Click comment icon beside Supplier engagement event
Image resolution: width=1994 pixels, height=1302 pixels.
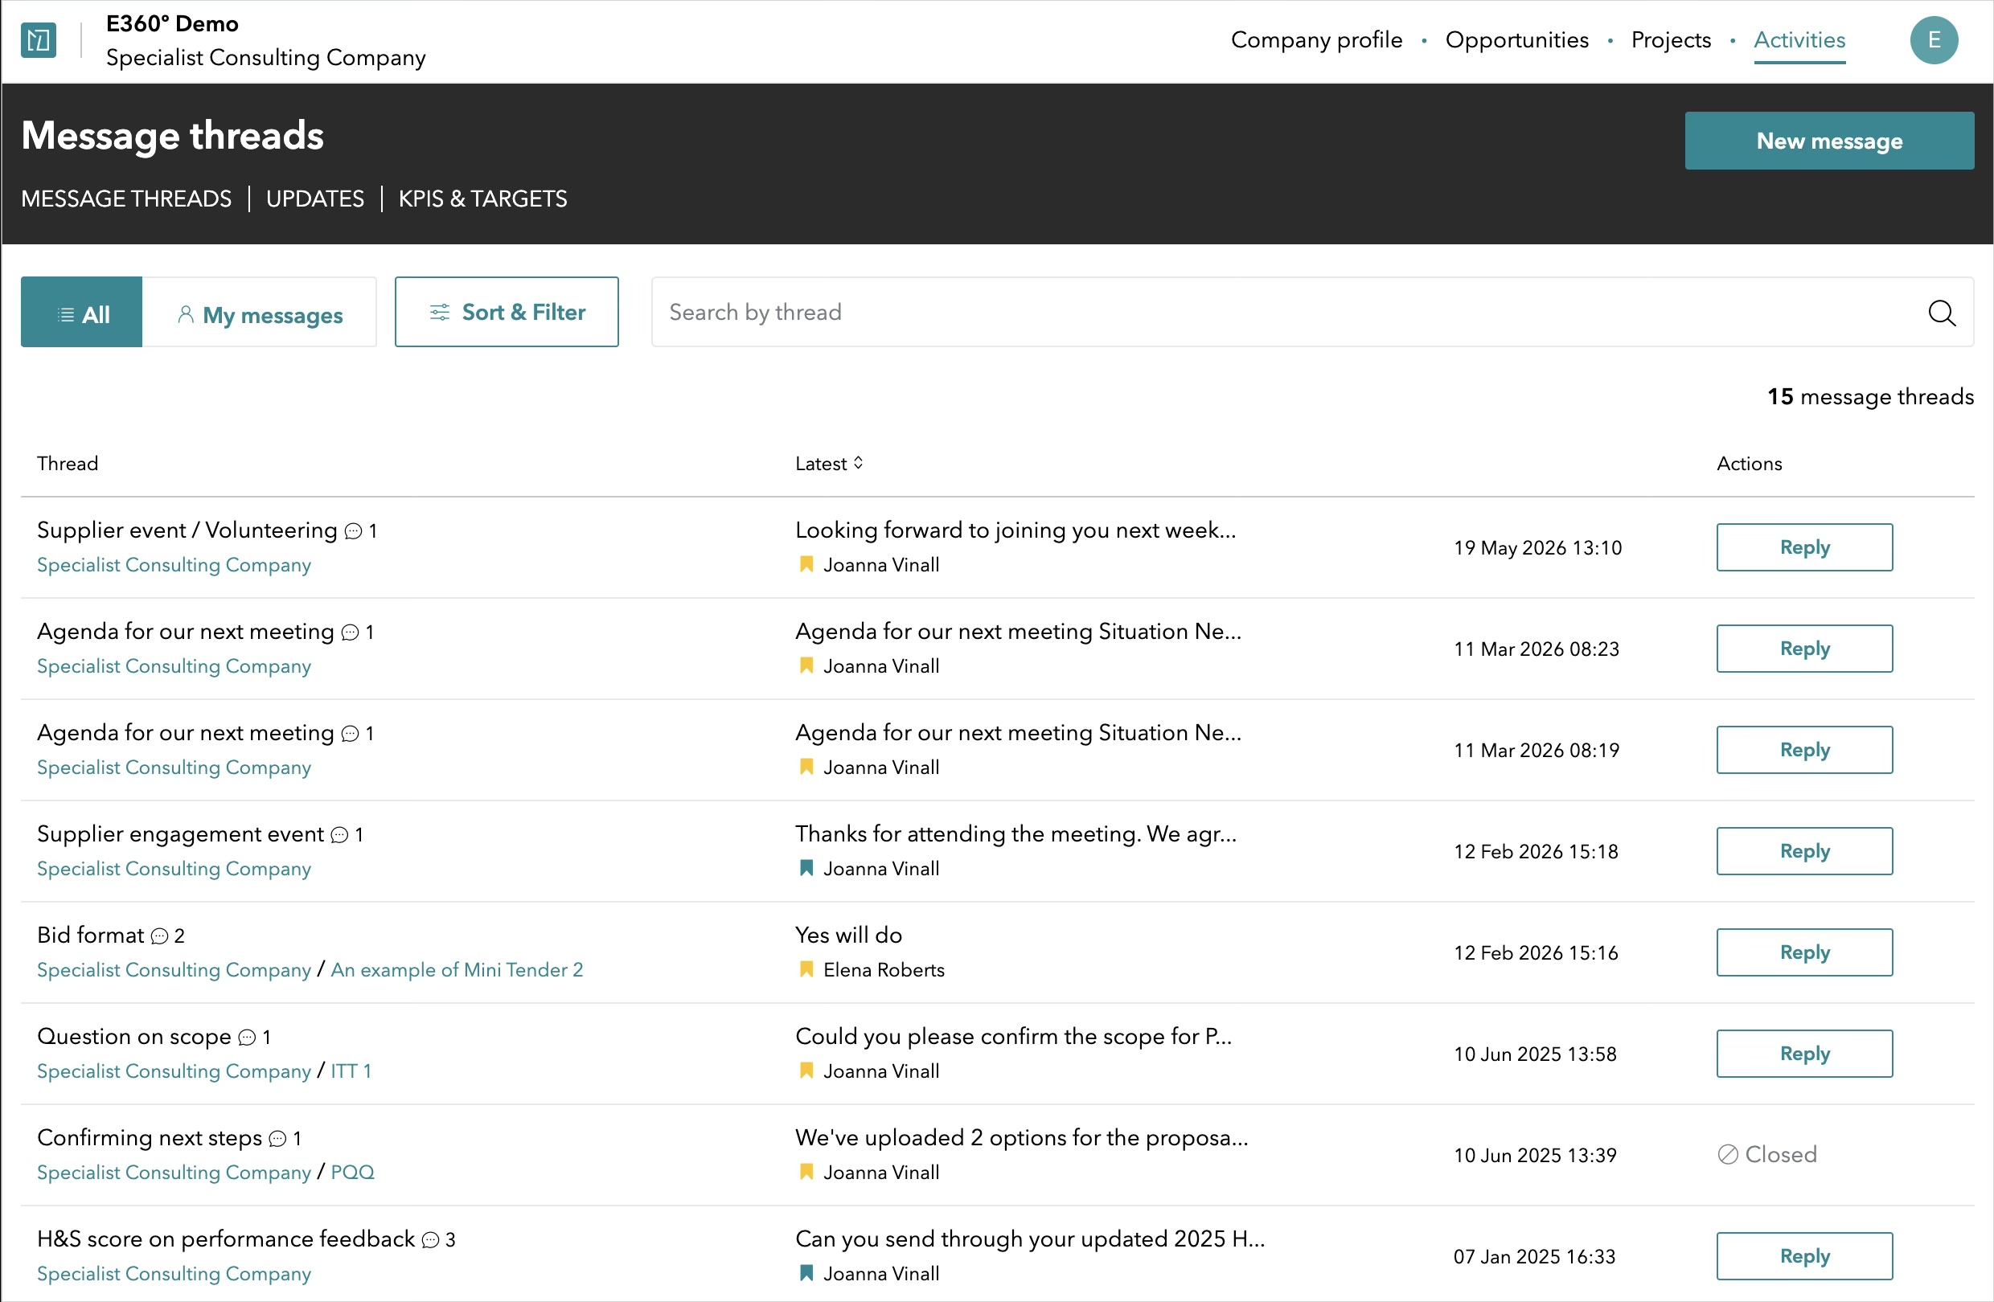(x=339, y=835)
